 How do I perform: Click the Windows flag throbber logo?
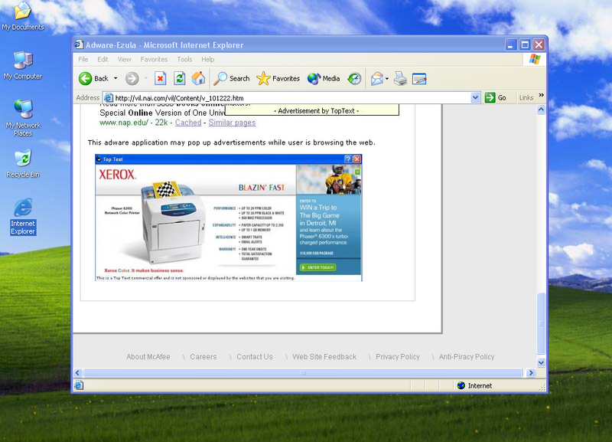tap(535, 60)
